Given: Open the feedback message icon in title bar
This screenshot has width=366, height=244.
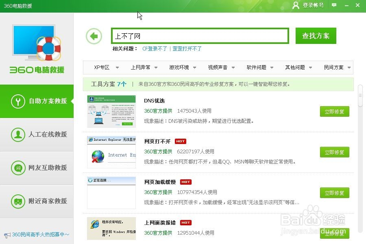Looking at the screenshot, I should (334, 5).
